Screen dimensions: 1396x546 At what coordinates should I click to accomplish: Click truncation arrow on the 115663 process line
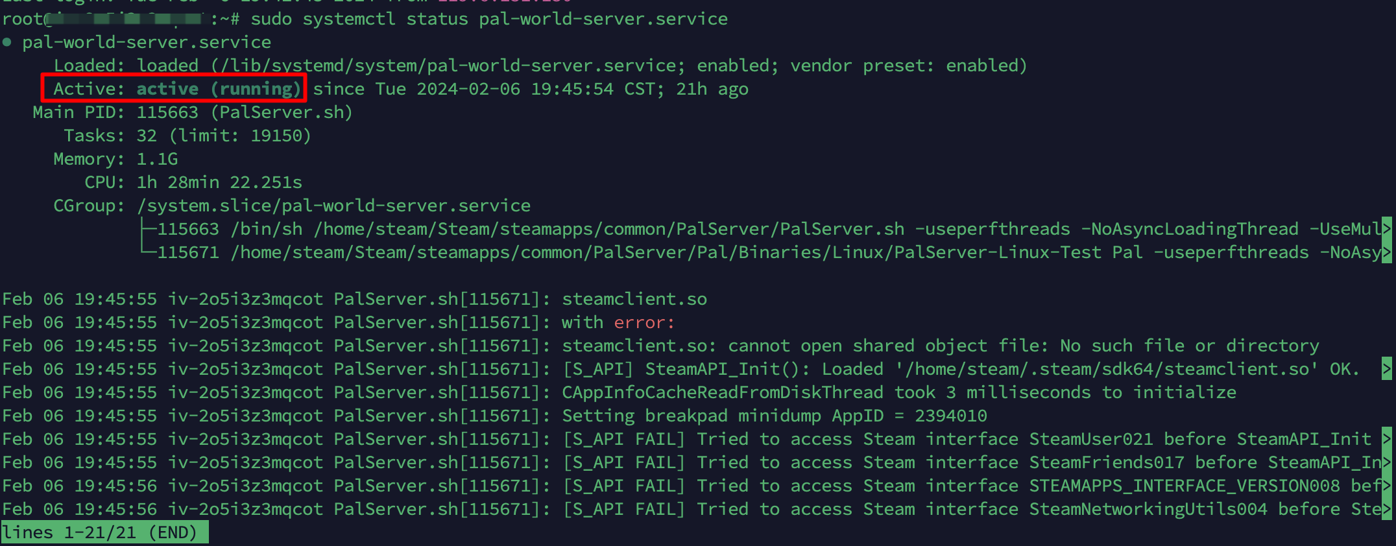point(1387,229)
